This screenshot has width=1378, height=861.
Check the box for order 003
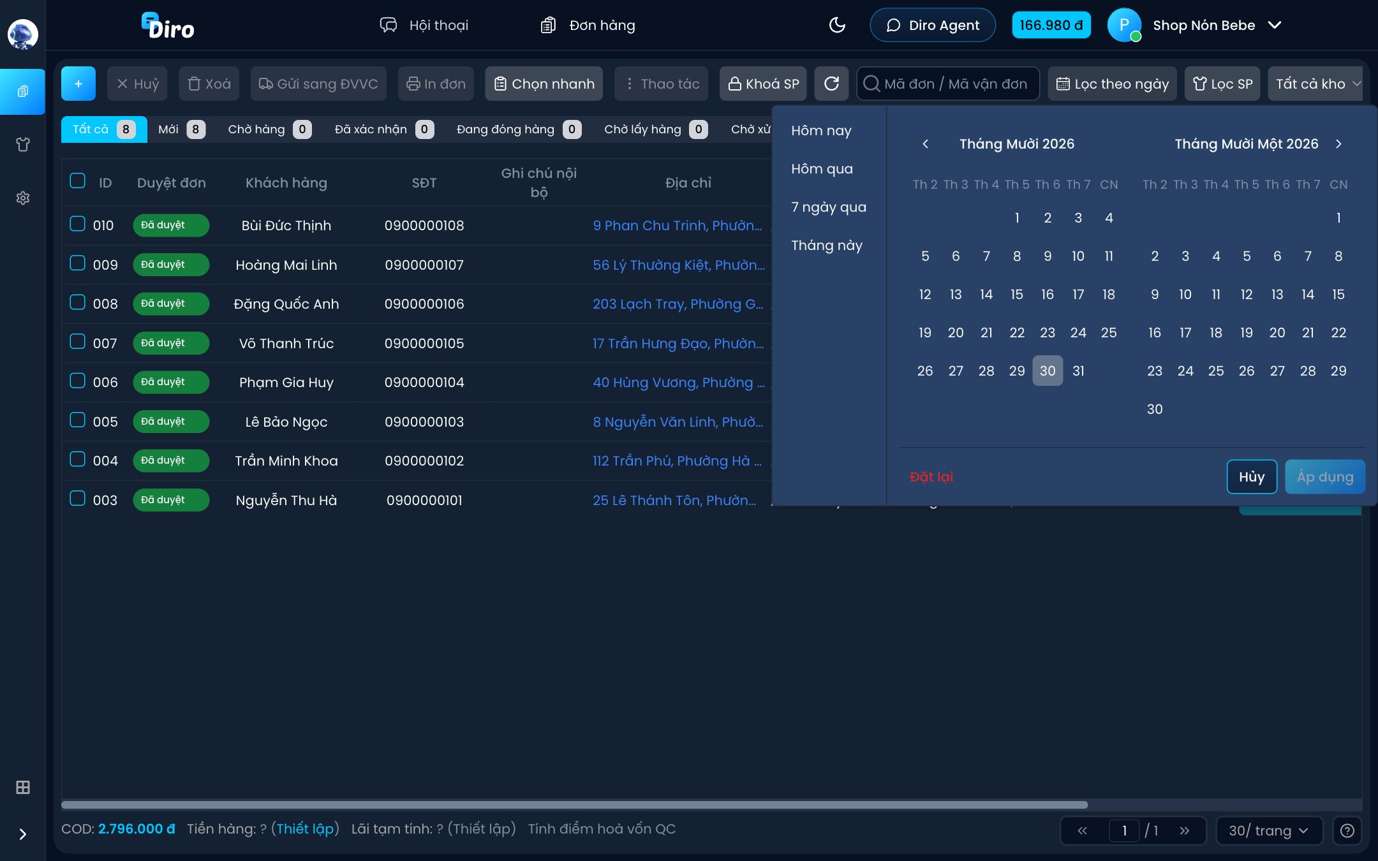(x=77, y=498)
